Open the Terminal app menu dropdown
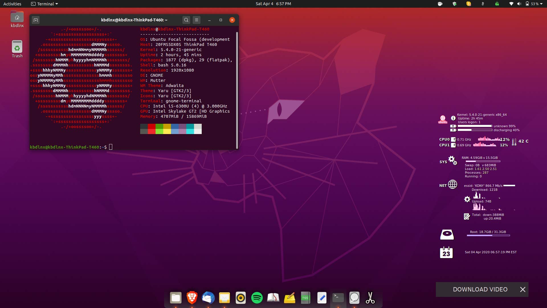This screenshot has width=547, height=308. coord(44,4)
